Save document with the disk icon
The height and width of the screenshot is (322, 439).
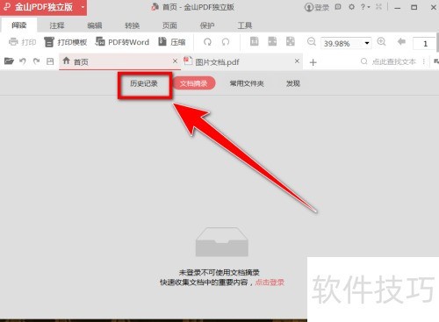[50, 61]
